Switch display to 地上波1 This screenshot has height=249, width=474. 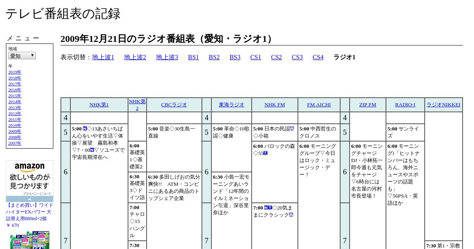[103, 57]
